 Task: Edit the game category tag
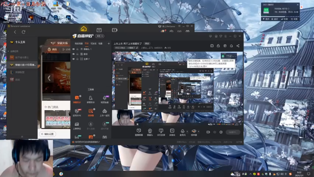click(x=126, y=48)
